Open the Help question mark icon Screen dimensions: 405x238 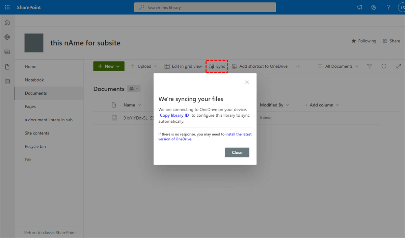coord(388,7)
